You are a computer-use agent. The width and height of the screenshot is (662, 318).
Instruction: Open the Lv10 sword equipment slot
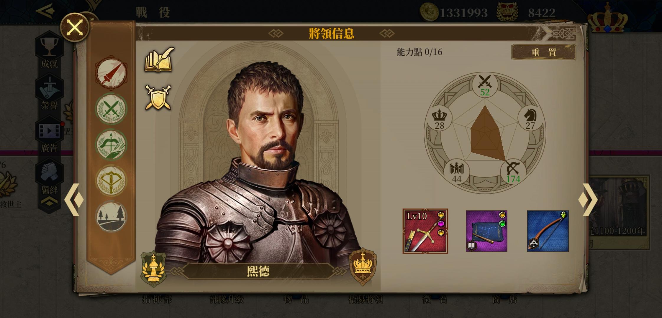click(x=425, y=231)
